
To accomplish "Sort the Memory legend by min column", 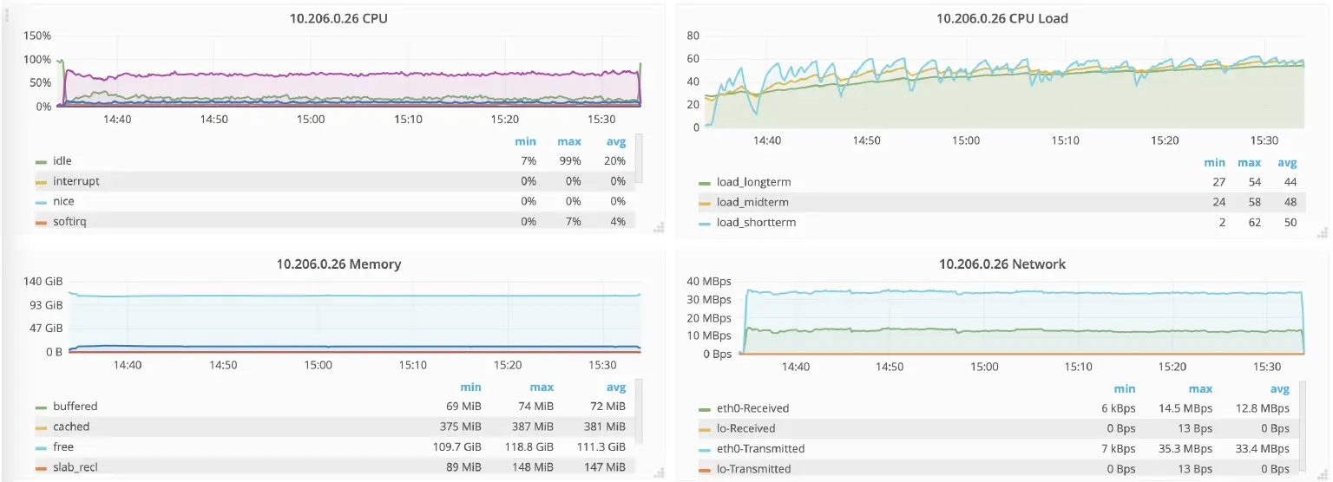I will tap(470, 387).
